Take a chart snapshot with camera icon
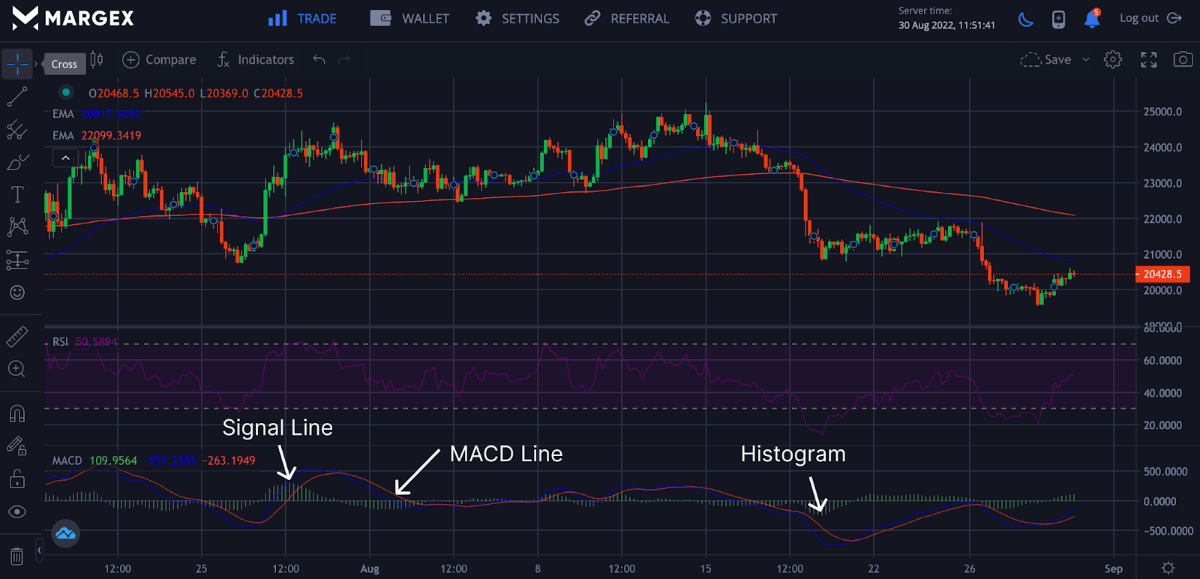The width and height of the screenshot is (1200, 579). tap(1183, 59)
